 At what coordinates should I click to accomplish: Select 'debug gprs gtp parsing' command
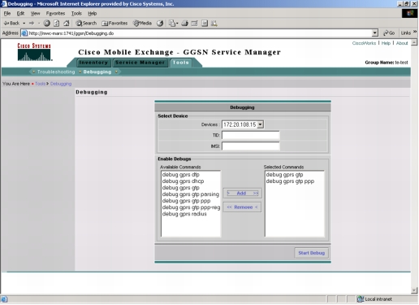point(191,194)
